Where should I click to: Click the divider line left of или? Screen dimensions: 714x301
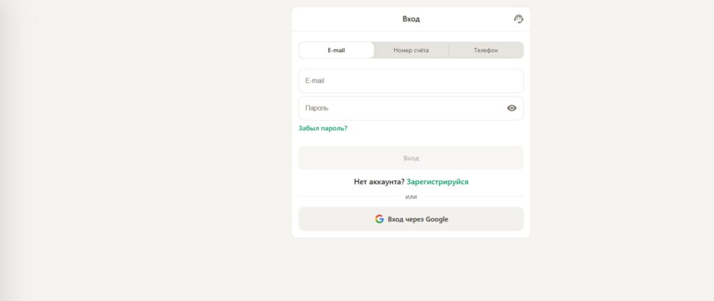point(349,196)
